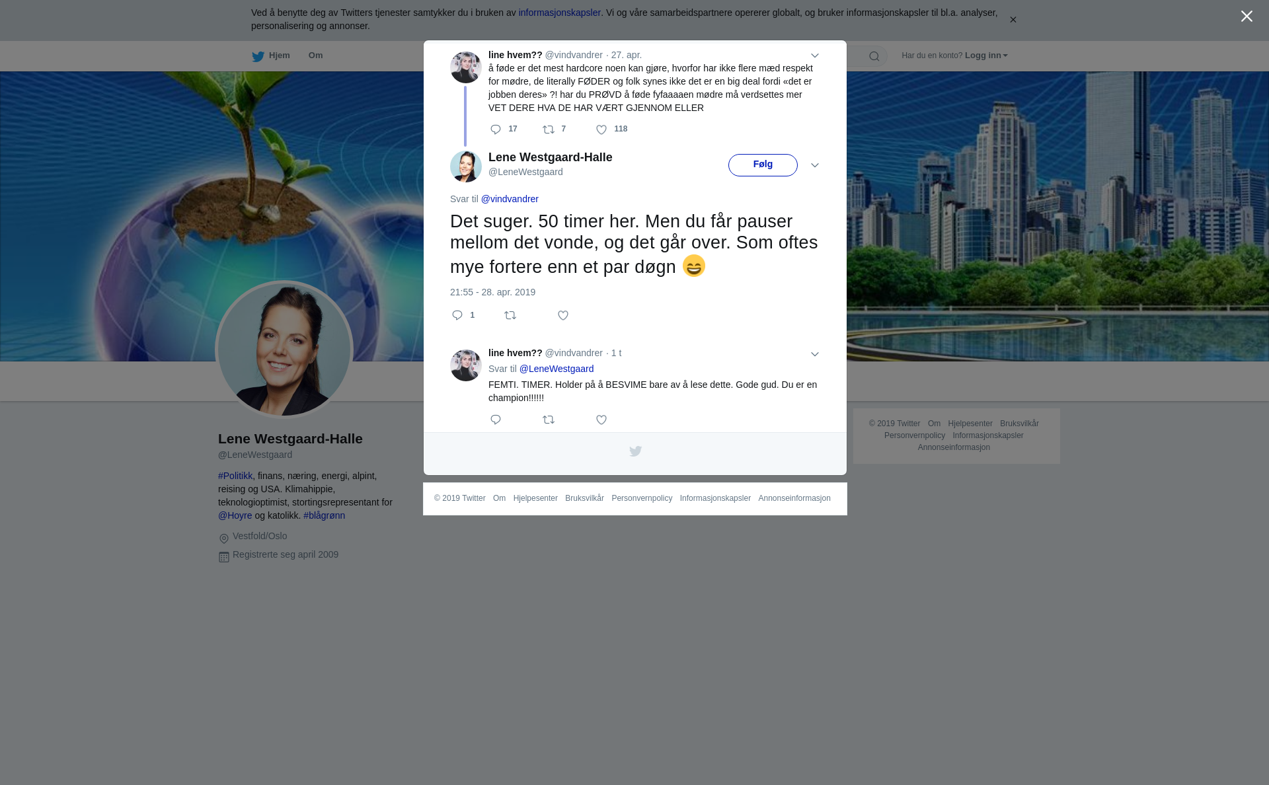Screen dimensions: 1269x785
Task: Open the Om navigation item
Action: pyautogui.click(x=315, y=56)
